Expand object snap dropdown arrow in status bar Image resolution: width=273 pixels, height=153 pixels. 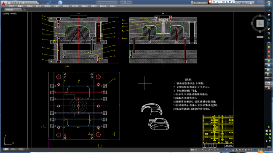[226, 150]
